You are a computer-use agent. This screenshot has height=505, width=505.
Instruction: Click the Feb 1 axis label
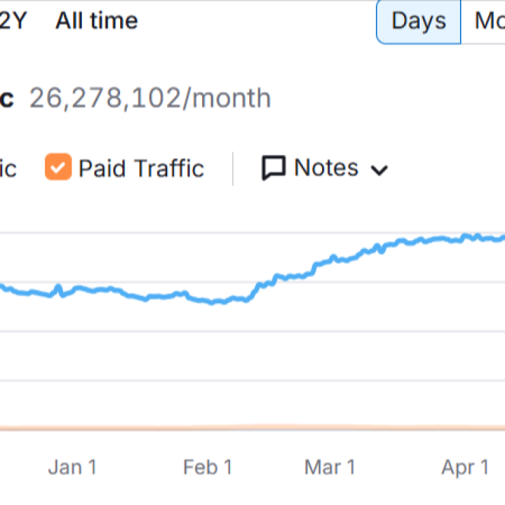pyautogui.click(x=207, y=467)
